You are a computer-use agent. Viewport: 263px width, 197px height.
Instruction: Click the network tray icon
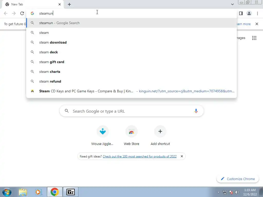pyautogui.click(x=224, y=192)
